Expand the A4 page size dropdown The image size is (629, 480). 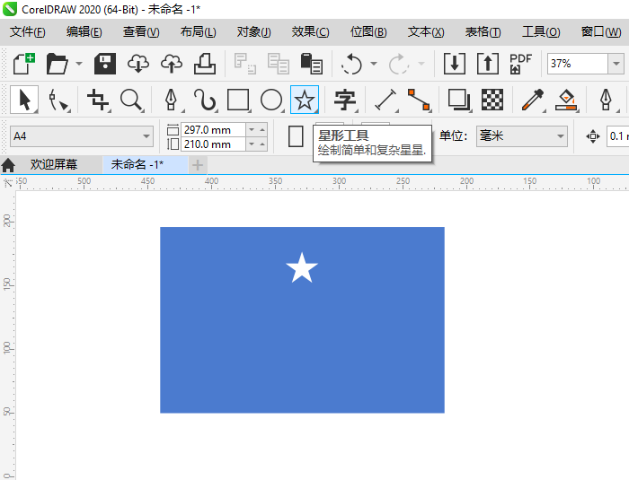147,136
